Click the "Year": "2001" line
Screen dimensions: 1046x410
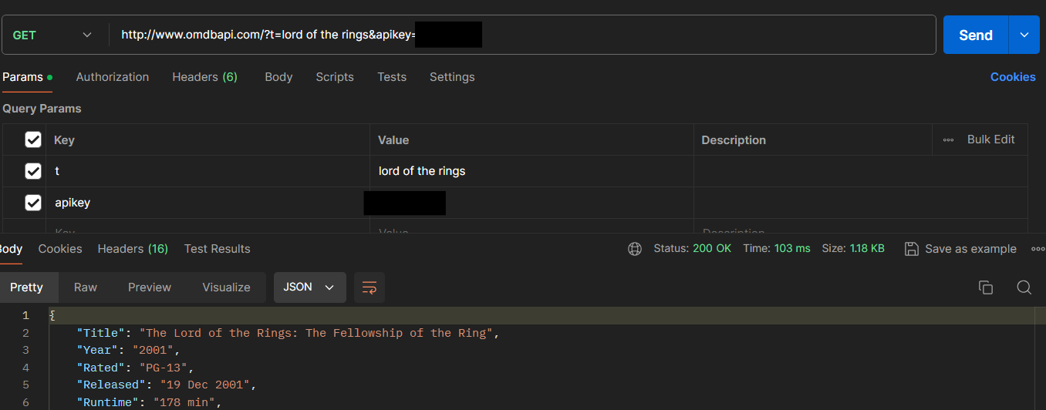pos(128,351)
